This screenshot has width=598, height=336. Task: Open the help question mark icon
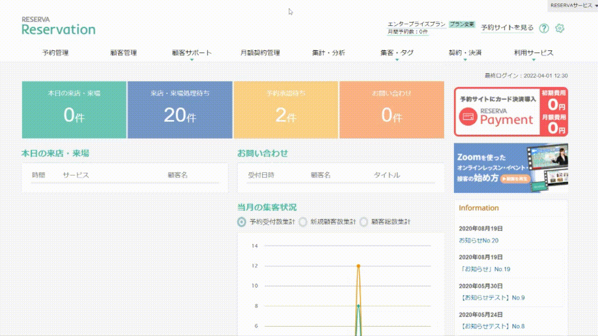point(544,28)
